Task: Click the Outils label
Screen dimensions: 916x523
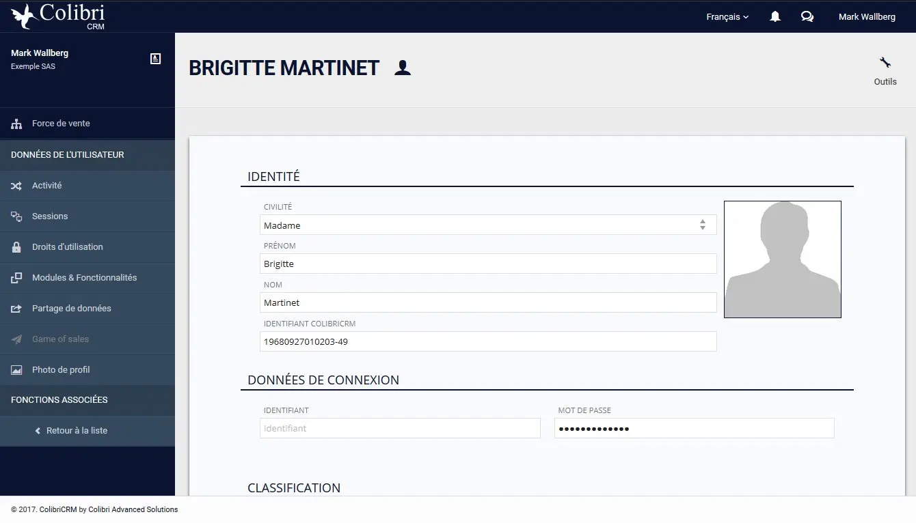Action: [x=885, y=82]
